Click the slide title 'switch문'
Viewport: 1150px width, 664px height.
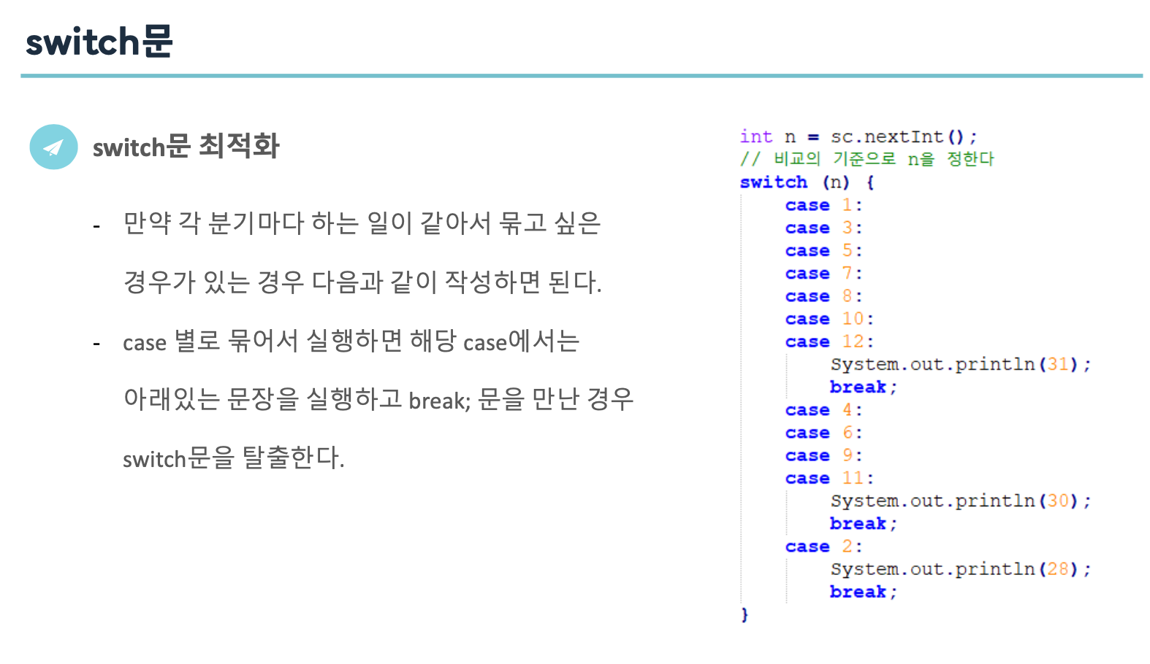[x=99, y=41]
